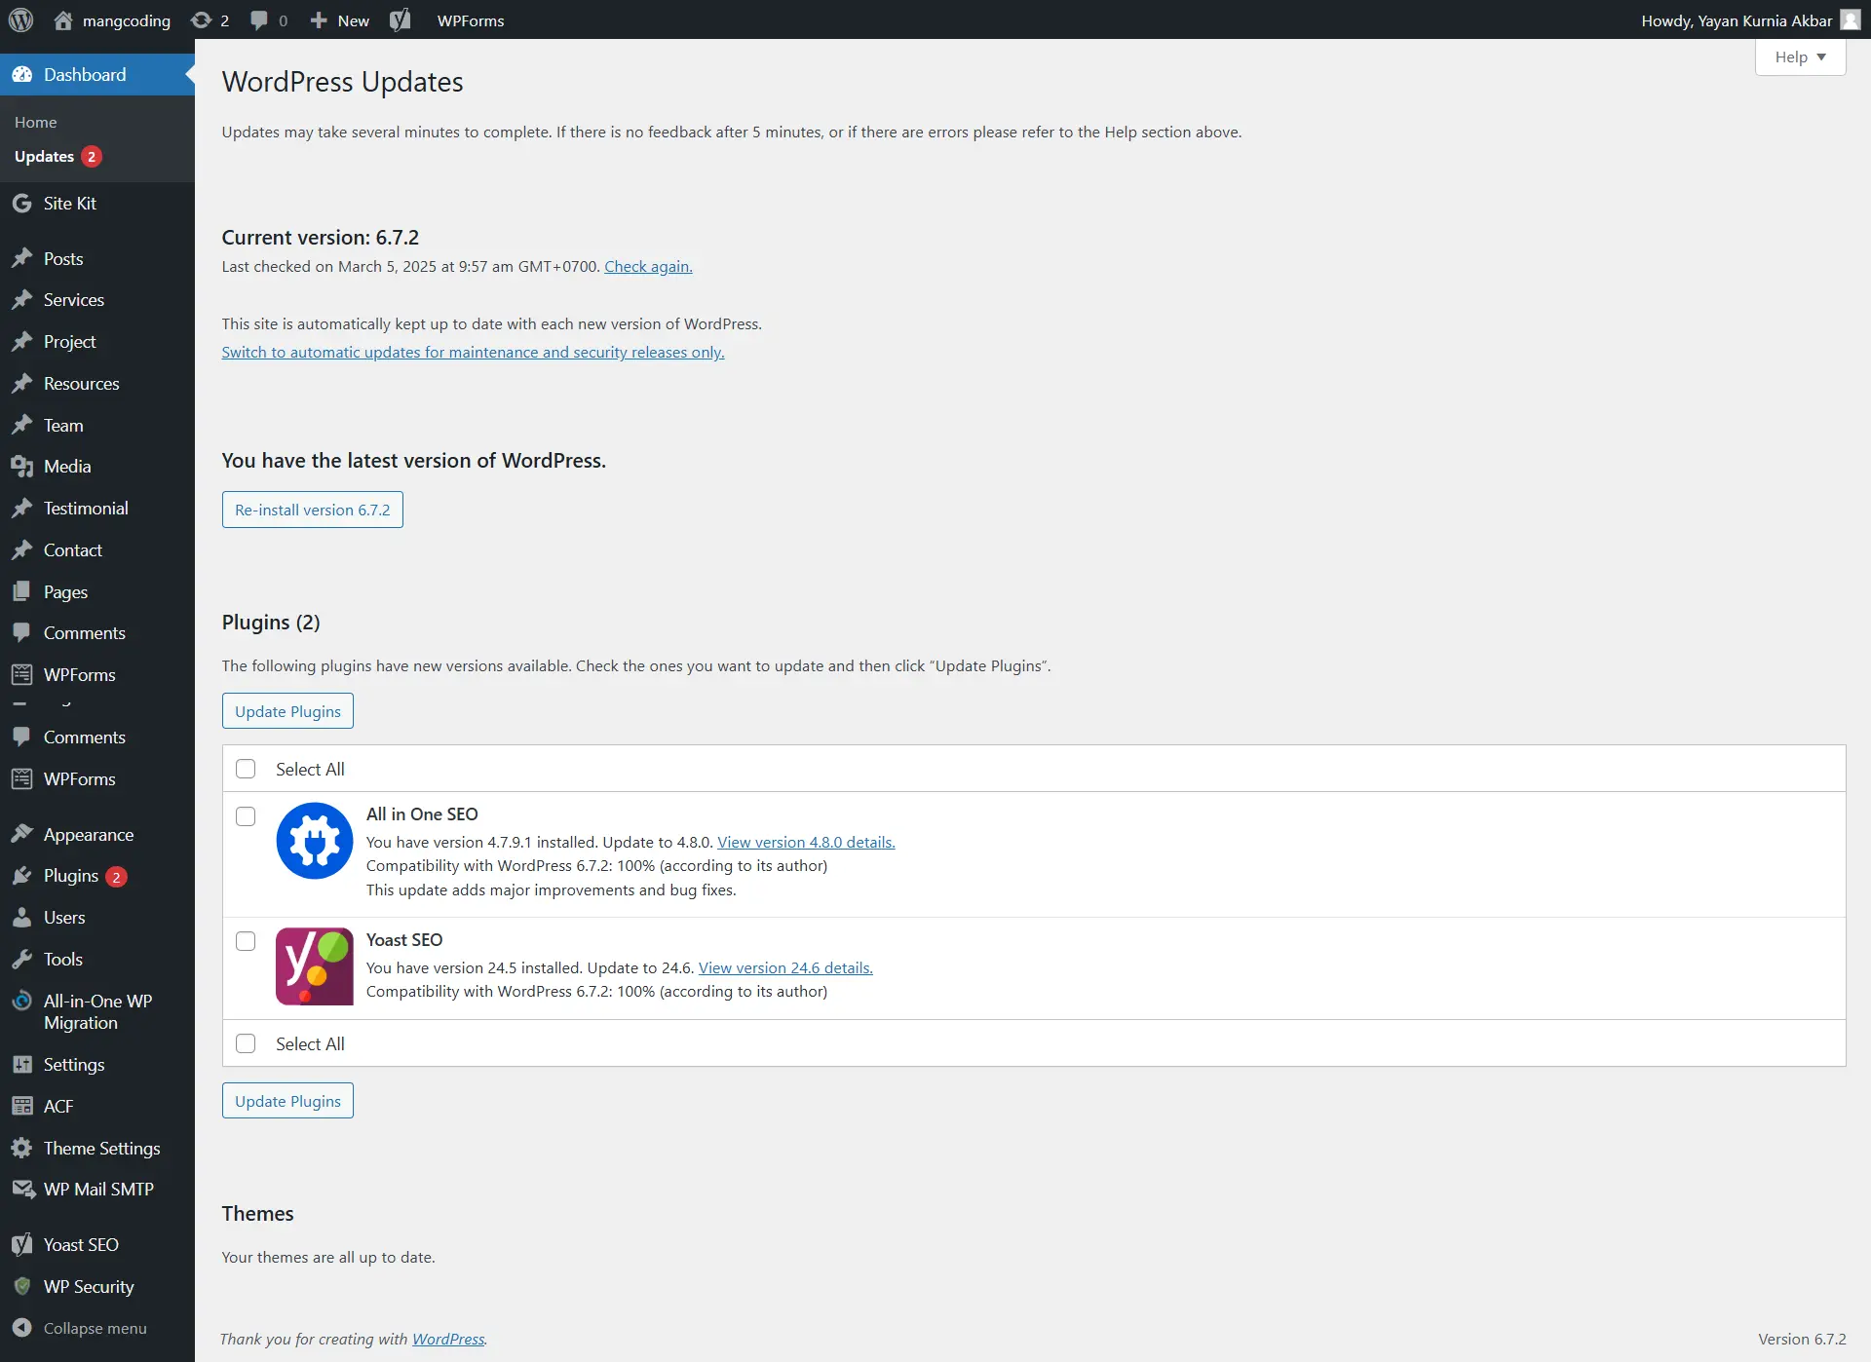Tick the top Select All checkbox
This screenshot has height=1362, width=1871.
tap(246, 770)
